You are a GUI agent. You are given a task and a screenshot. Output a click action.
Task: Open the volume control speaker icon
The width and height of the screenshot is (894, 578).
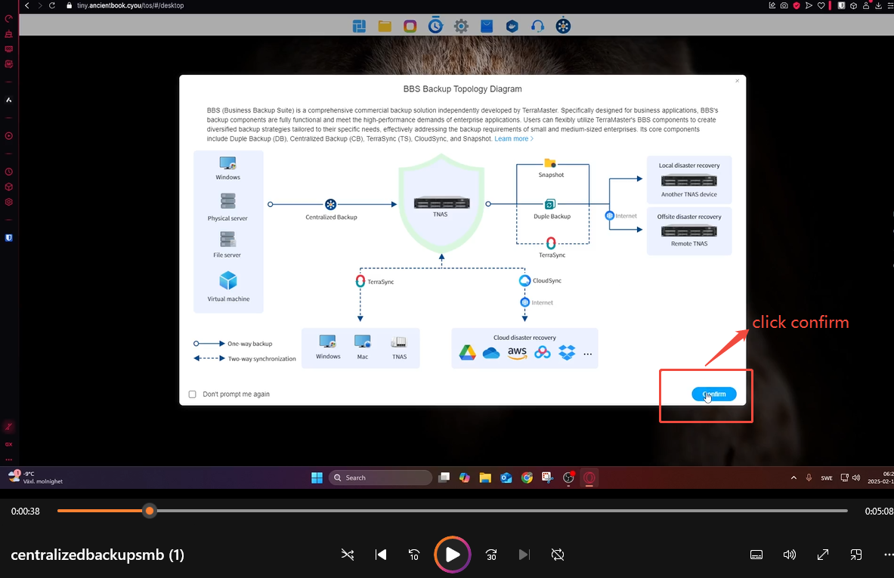(x=790, y=555)
